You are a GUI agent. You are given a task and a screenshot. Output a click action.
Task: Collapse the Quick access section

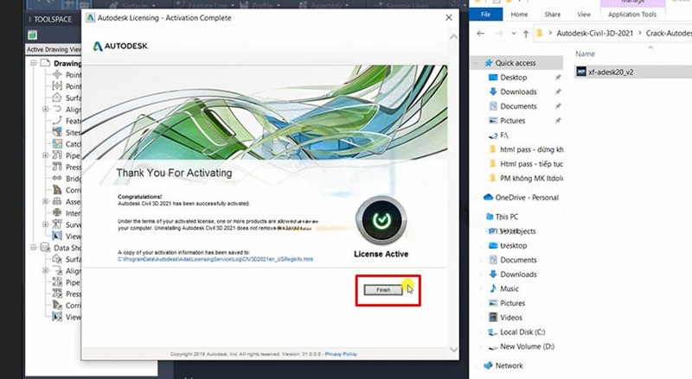coord(477,63)
